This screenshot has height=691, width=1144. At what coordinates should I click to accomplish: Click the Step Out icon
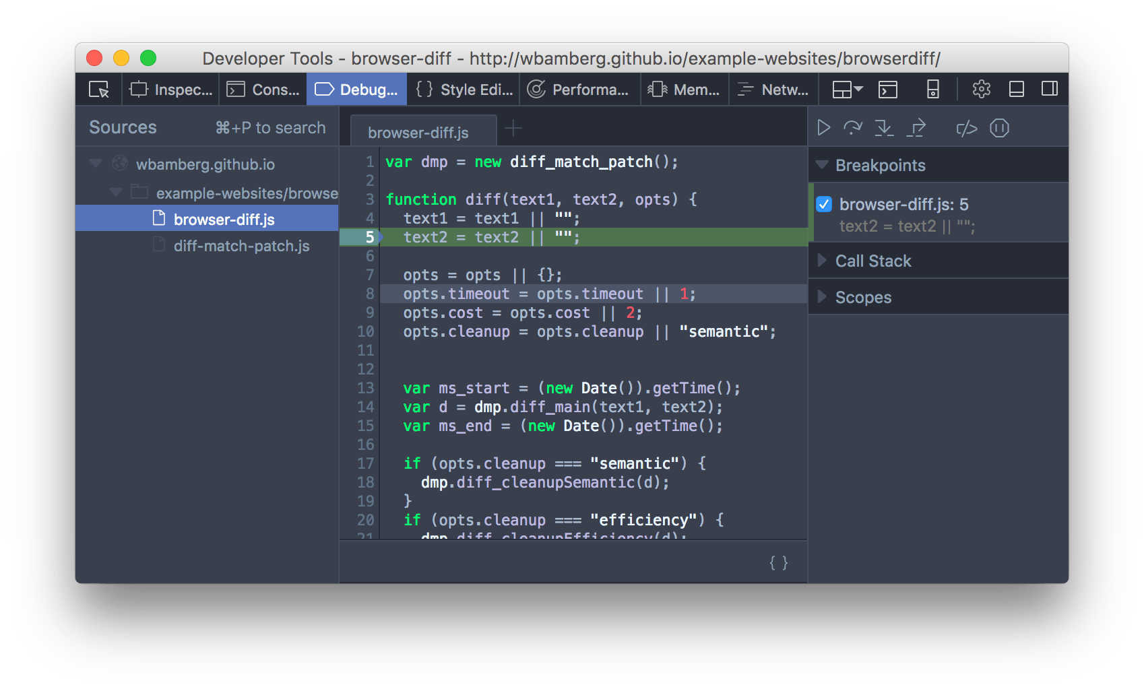(x=916, y=128)
